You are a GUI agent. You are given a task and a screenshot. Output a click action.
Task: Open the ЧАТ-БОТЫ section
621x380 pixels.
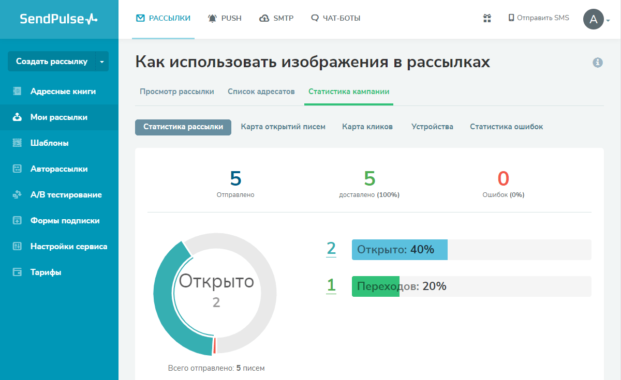point(335,18)
